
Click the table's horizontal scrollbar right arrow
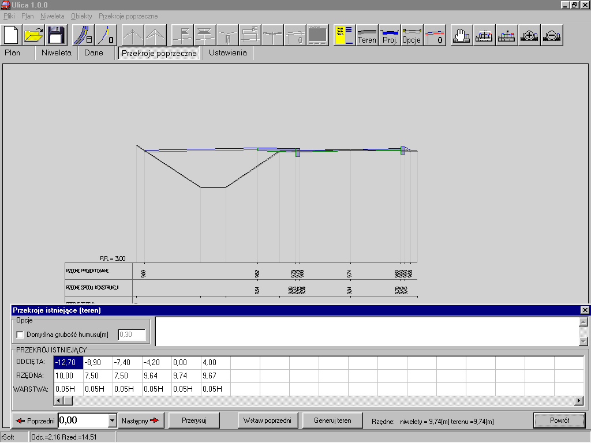coord(579,400)
